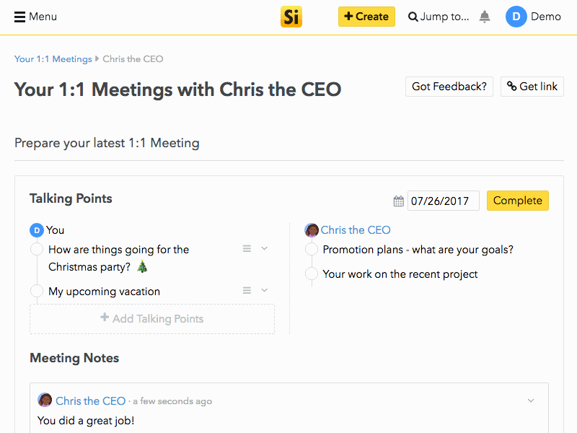
Task: Click Chris the CEO's avatar
Action: 311,229
